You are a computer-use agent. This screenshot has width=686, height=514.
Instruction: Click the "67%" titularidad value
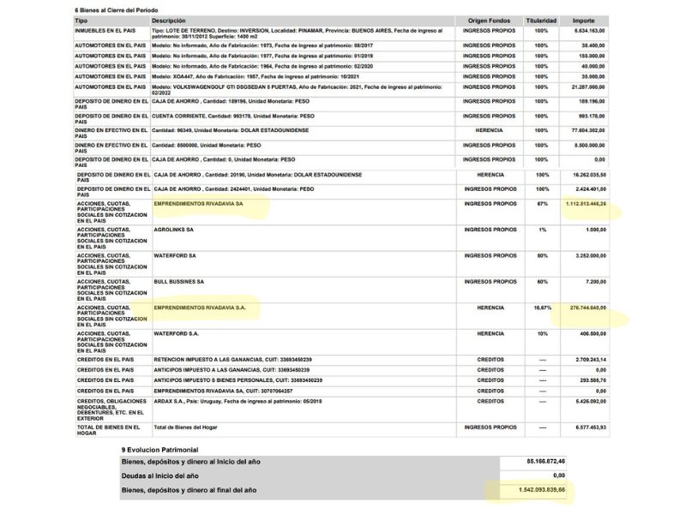click(x=543, y=204)
